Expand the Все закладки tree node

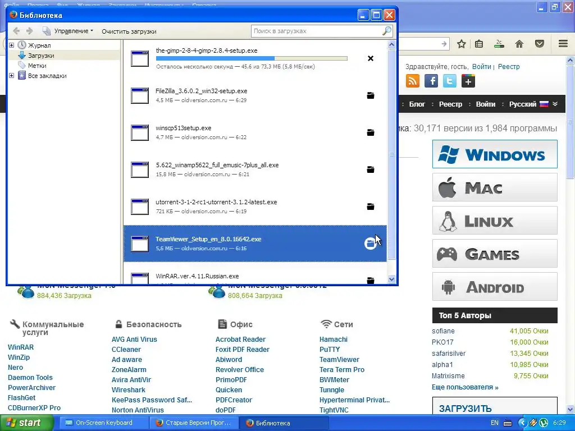pos(11,76)
